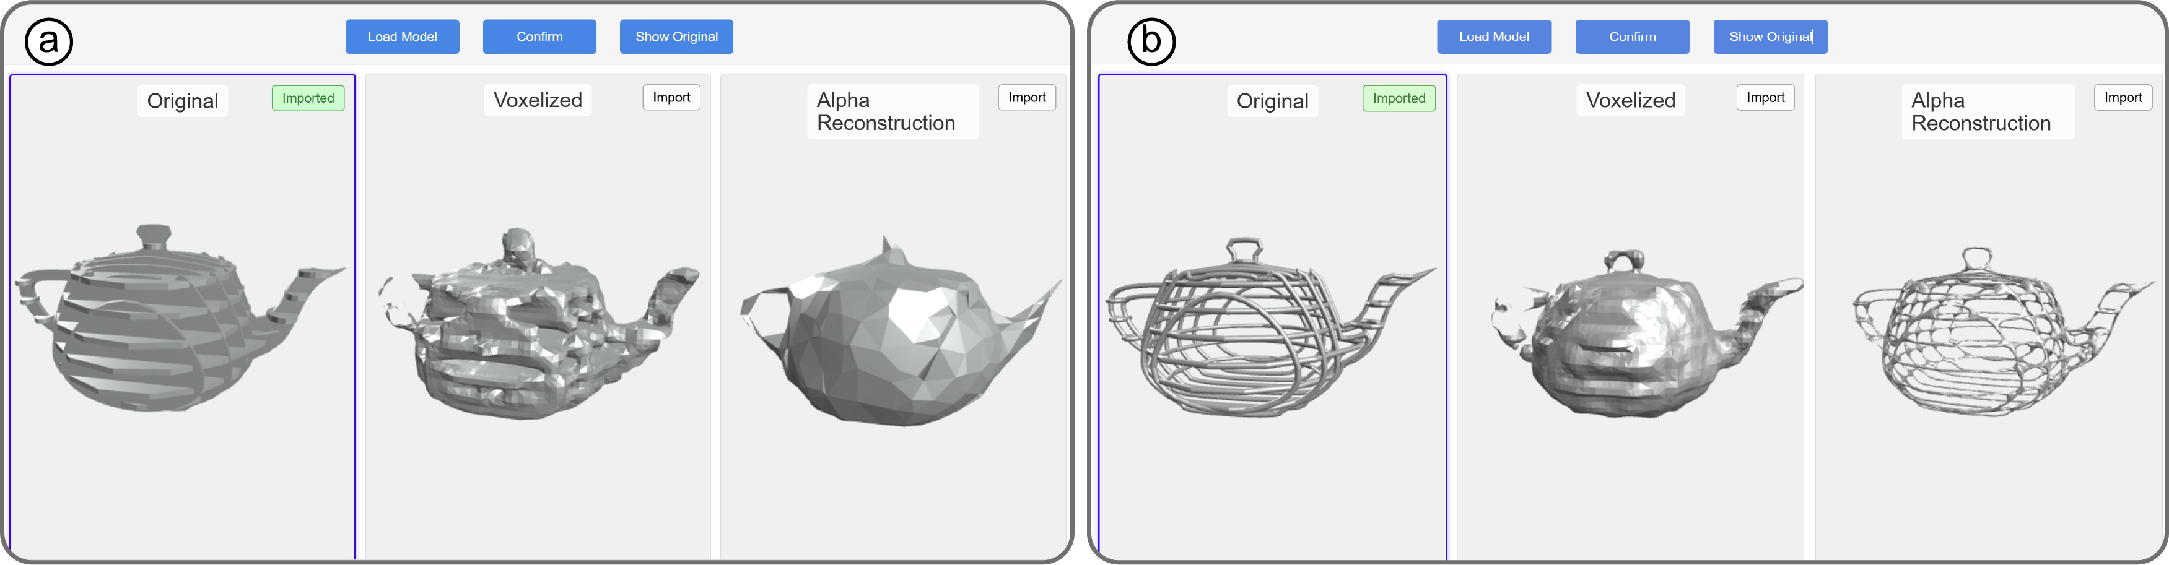The image size is (2169, 565).
Task: Import the Alpha Reconstruction model in panel (a)
Action: tap(1026, 98)
